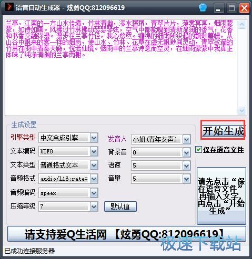Click the 音频格式 label
The width and height of the screenshot is (252, 259).
tap(23, 178)
